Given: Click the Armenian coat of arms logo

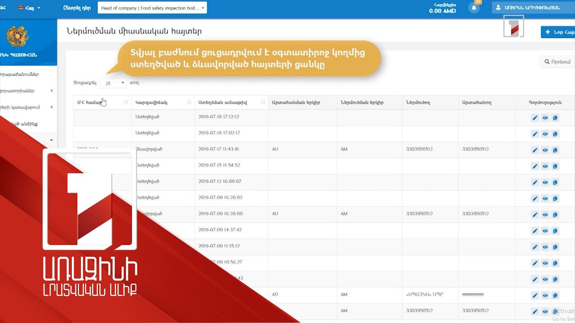Looking at the screenshot, I should pos(18,36).
